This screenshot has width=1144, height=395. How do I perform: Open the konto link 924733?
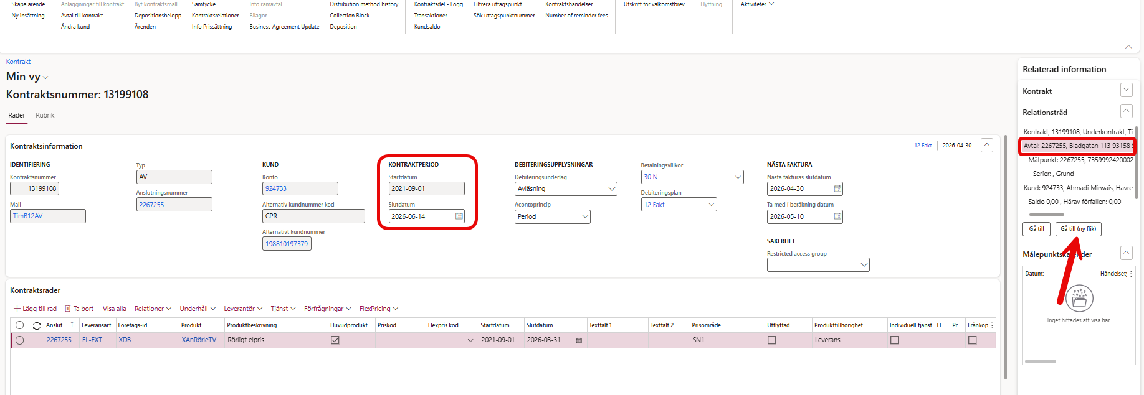pyautogui.click(x=276, y=188)
